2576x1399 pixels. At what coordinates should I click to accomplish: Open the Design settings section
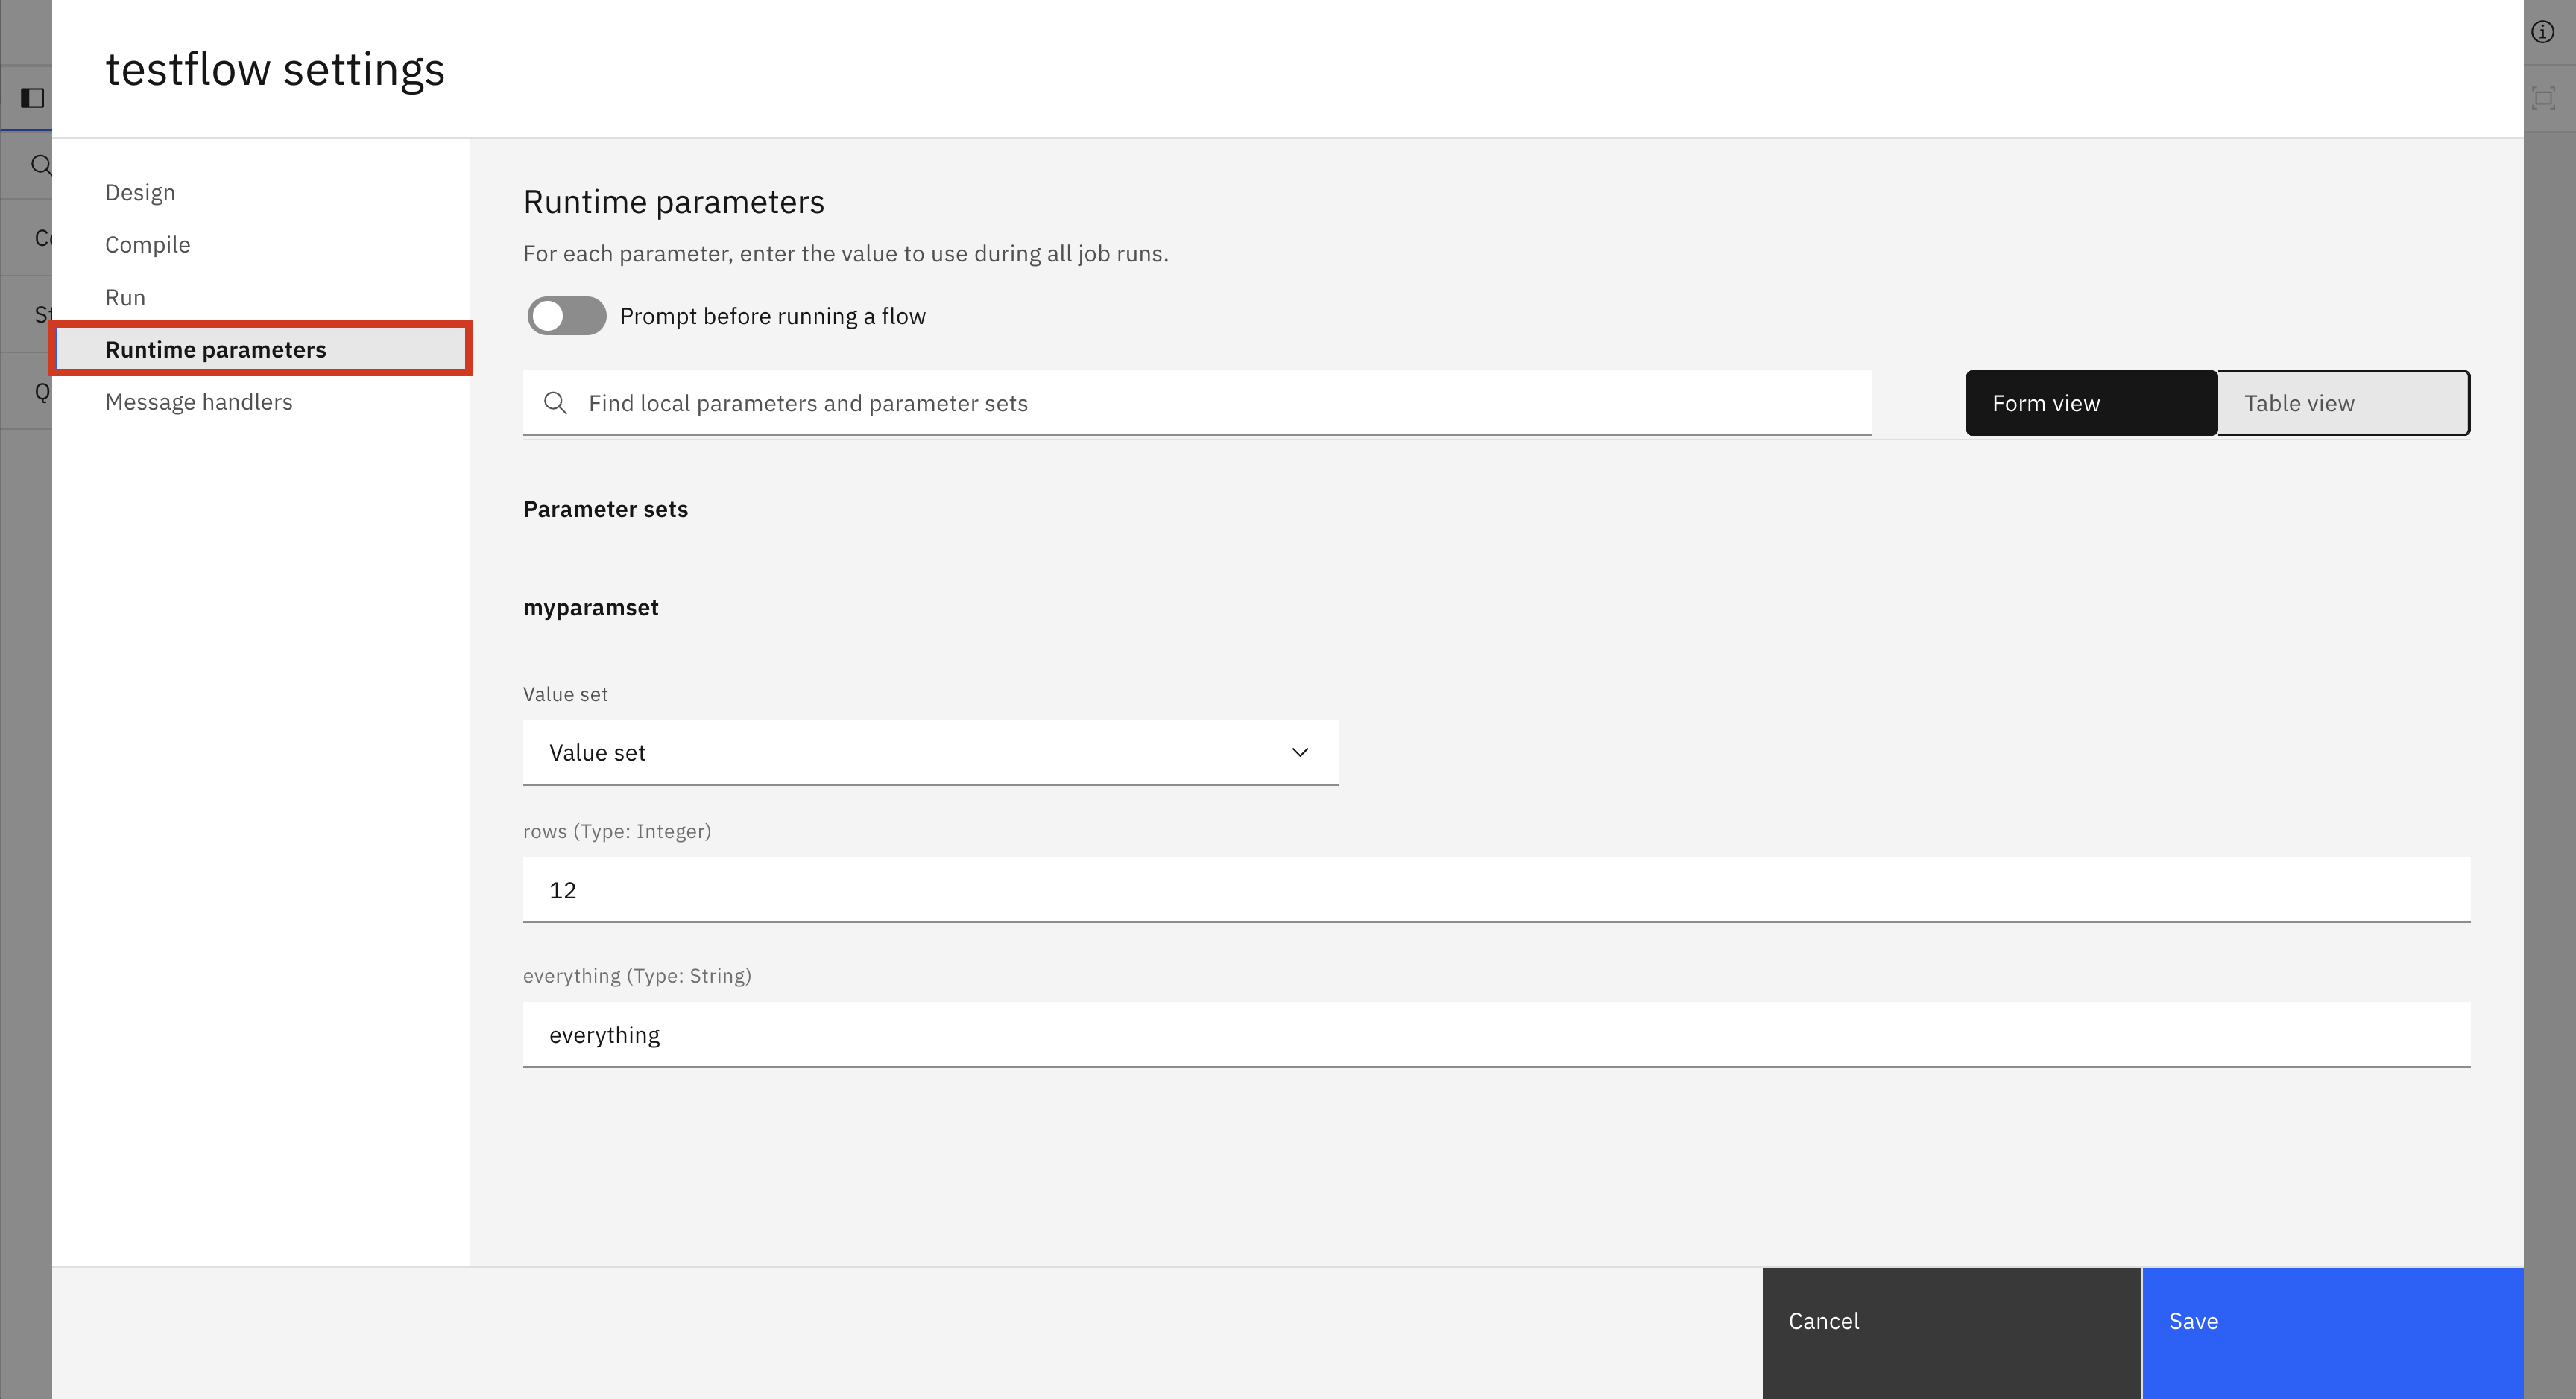(x=140, y=192)
